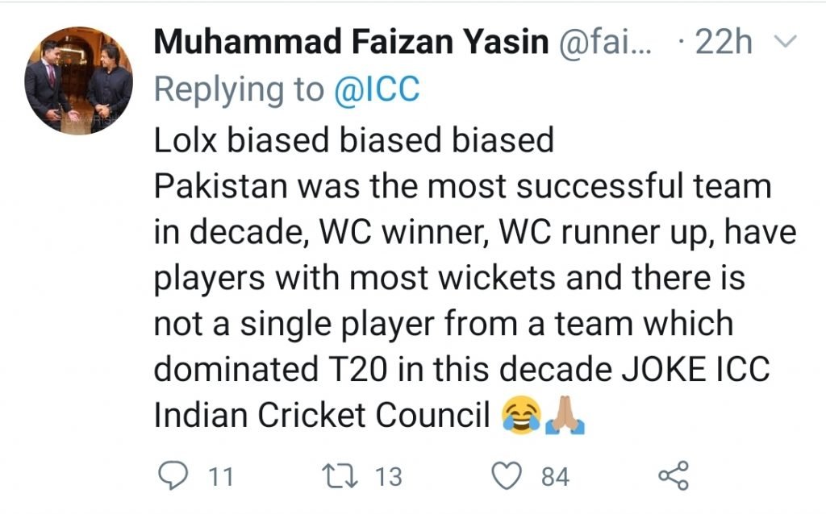The image size is (826, 514).
Task: Click the like count of 84
Action: [555, 477]
